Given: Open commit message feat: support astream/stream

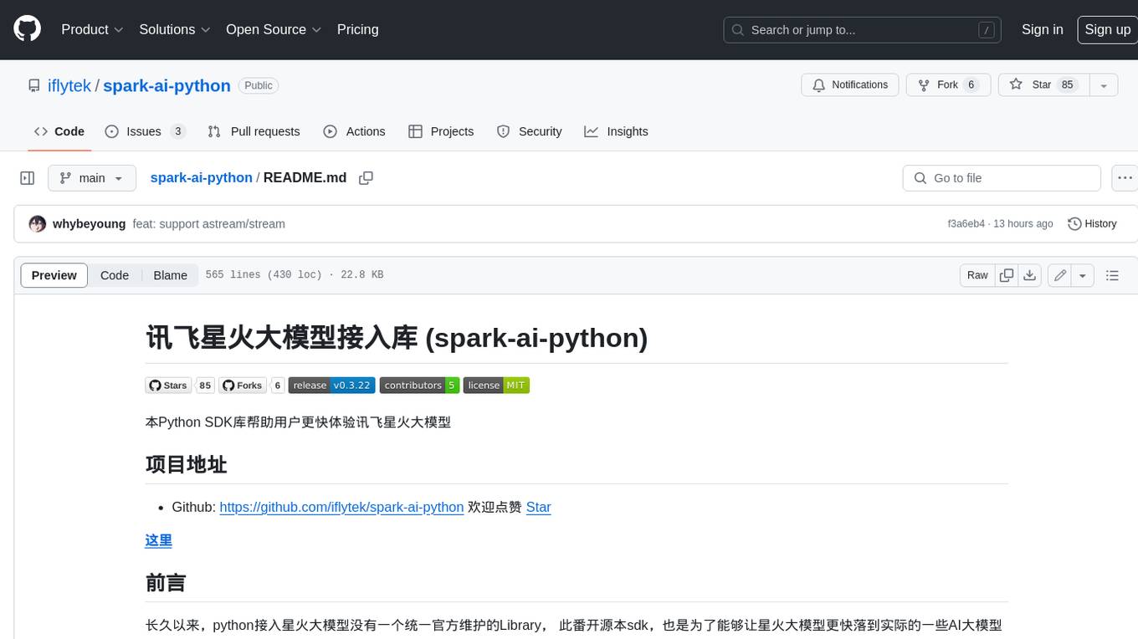Looking at the screenshot, I should (209, 224).
